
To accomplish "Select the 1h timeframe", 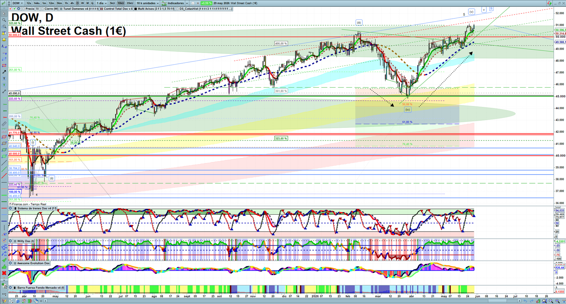I will [x=66, y=3].
